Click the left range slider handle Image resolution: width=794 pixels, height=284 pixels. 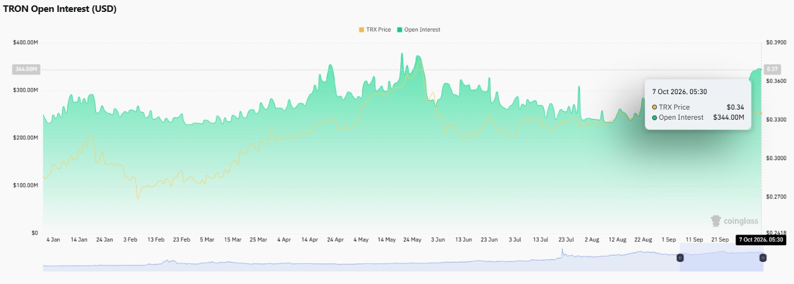(680, 258)
